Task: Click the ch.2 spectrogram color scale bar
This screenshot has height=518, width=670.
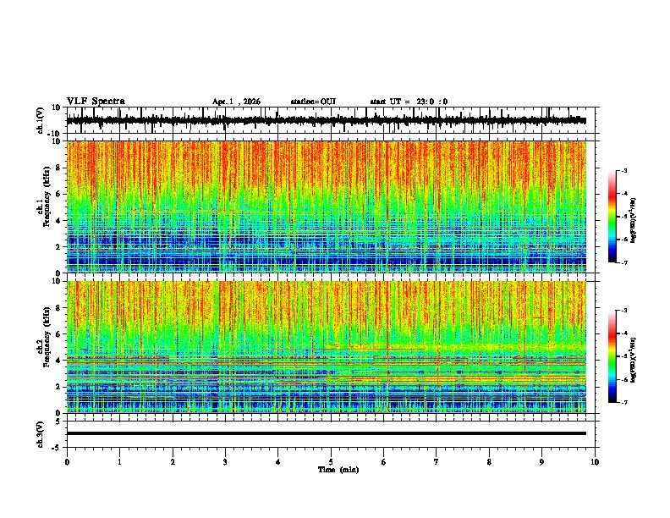Action: (612, 356)
